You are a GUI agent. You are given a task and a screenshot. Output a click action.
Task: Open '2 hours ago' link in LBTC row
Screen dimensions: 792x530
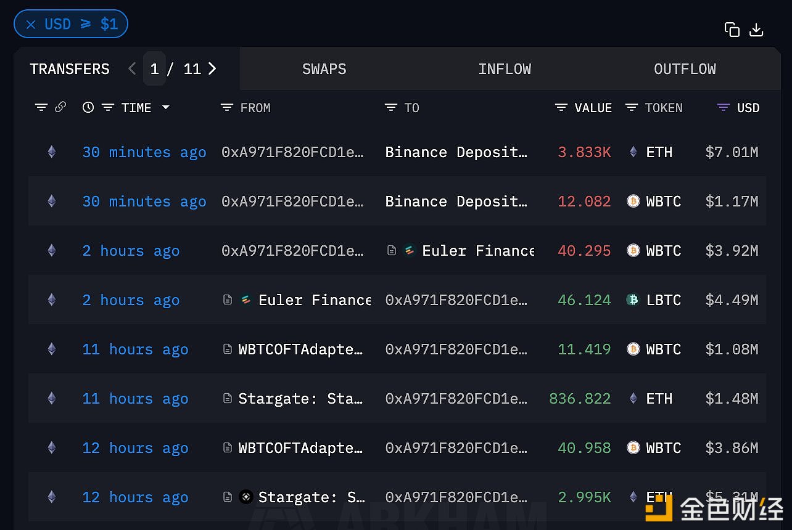pos(131,300)
